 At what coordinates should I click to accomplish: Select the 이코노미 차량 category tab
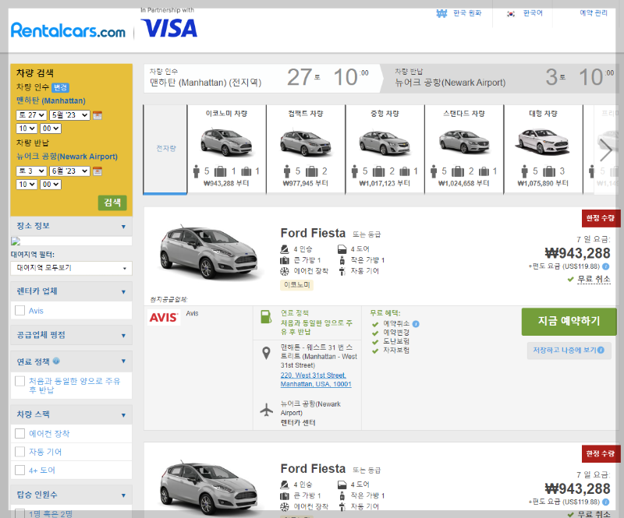226,149
